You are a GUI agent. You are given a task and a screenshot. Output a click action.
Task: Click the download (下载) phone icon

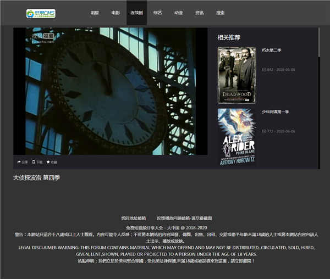click(34, 162)
